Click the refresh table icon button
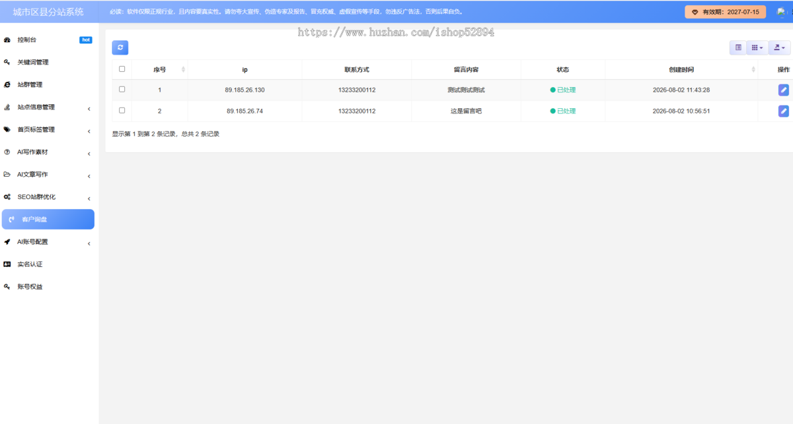 point(120,47)
